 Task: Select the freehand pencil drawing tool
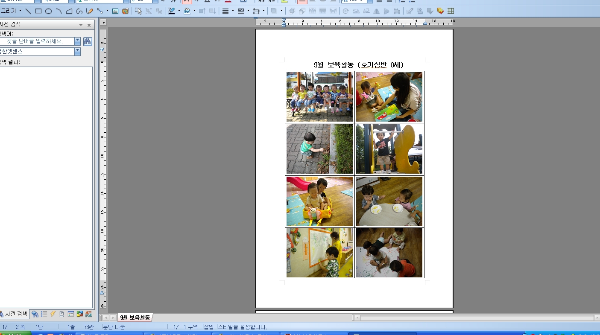[x=90, y=11]
